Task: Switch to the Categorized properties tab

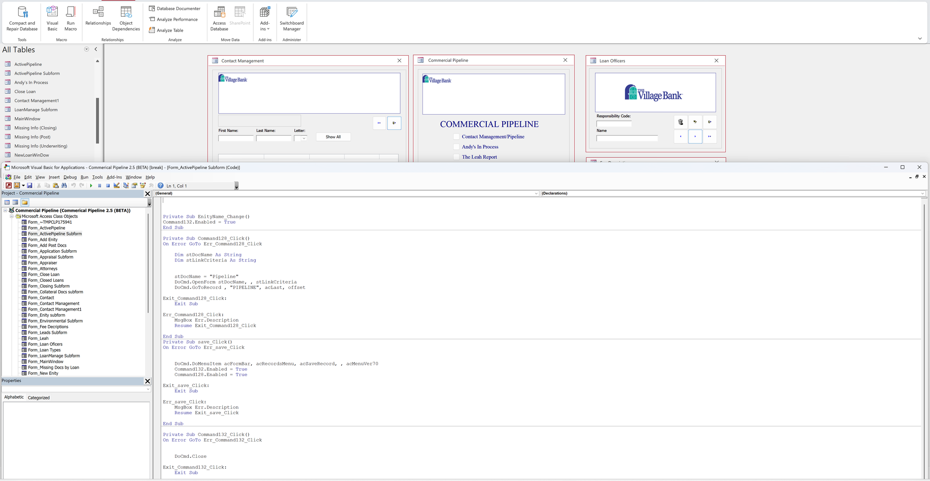Action: click(x=39, y=398)
